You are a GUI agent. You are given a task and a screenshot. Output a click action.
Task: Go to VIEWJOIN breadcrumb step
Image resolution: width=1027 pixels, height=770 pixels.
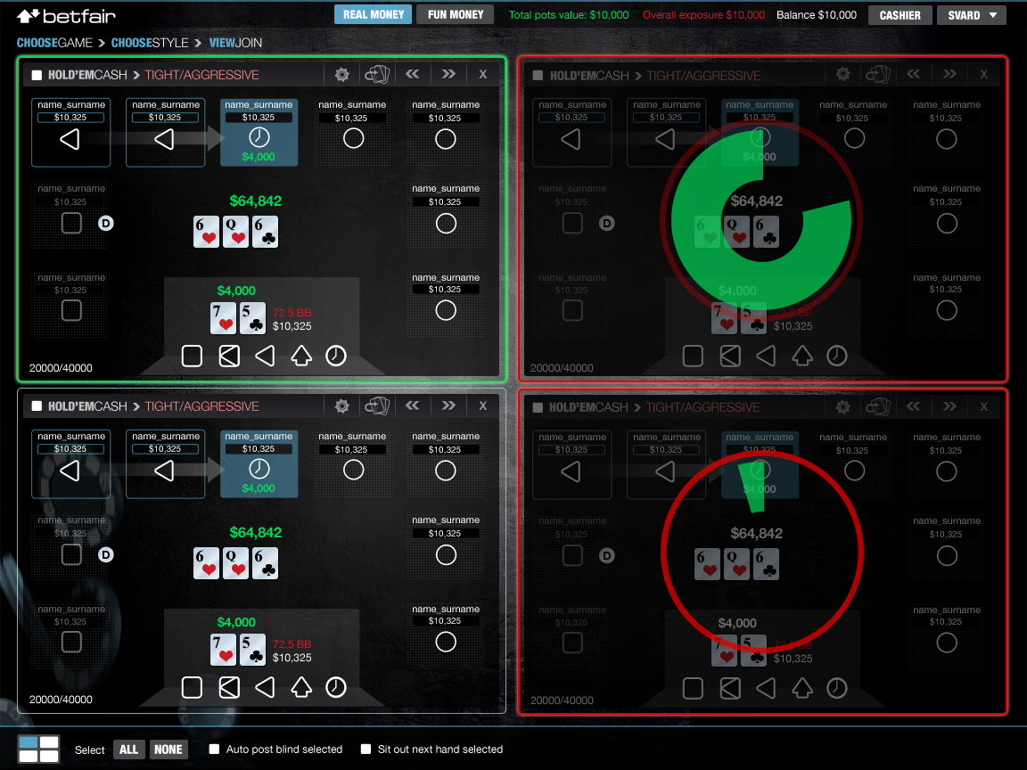[235, 43]
